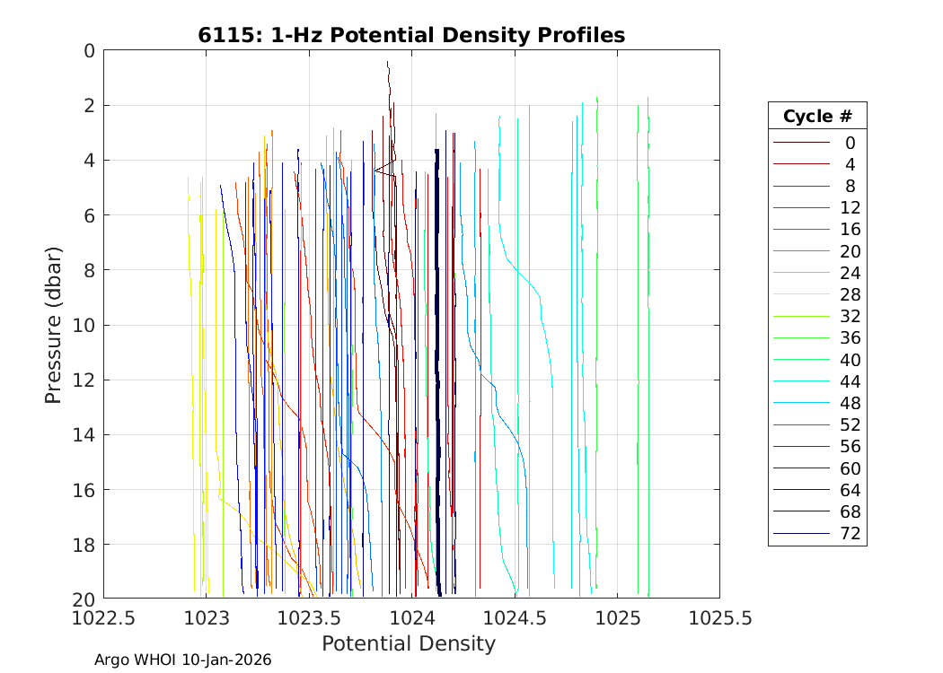Click the x-axis tick label 1022.5
The width and height of the screenshot is (943, 673).
pos(104,618)
